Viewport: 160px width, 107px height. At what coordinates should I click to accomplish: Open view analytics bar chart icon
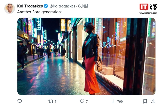(113, 101)
